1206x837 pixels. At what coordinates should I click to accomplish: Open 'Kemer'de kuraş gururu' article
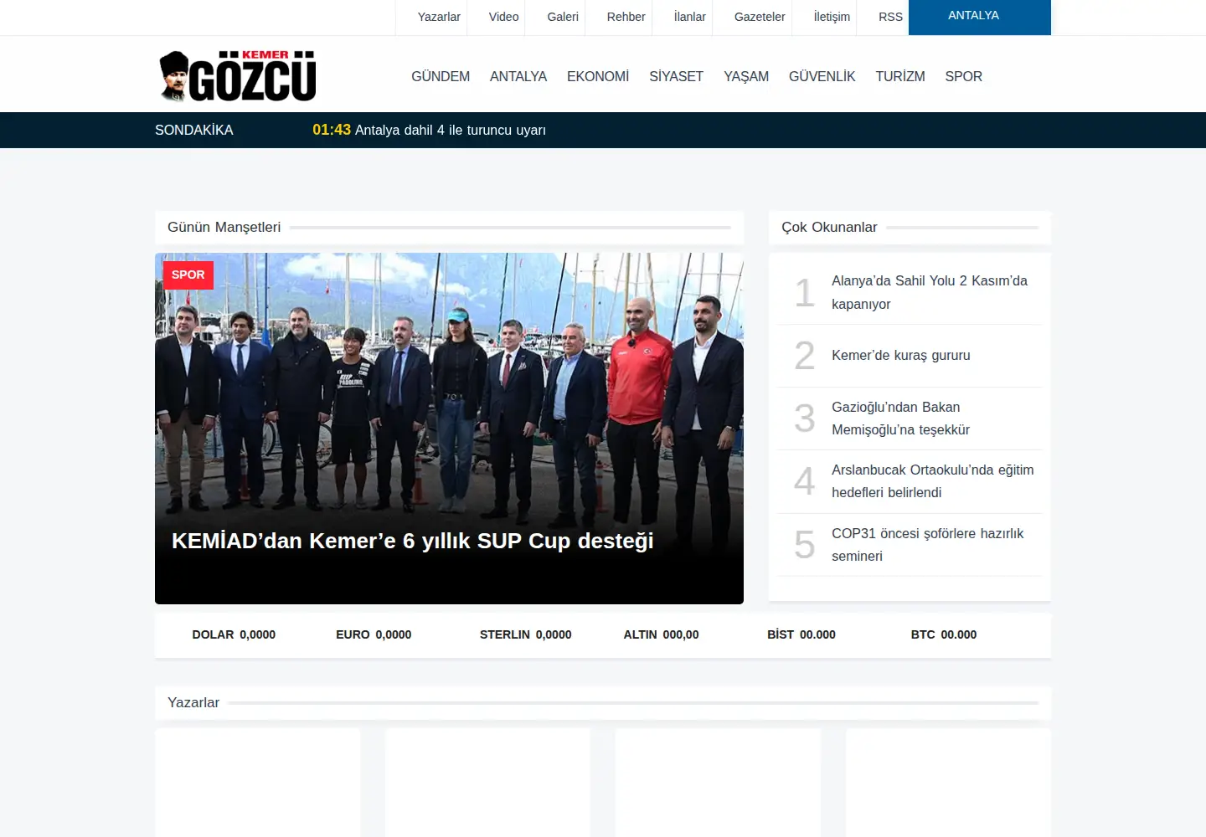901,355
